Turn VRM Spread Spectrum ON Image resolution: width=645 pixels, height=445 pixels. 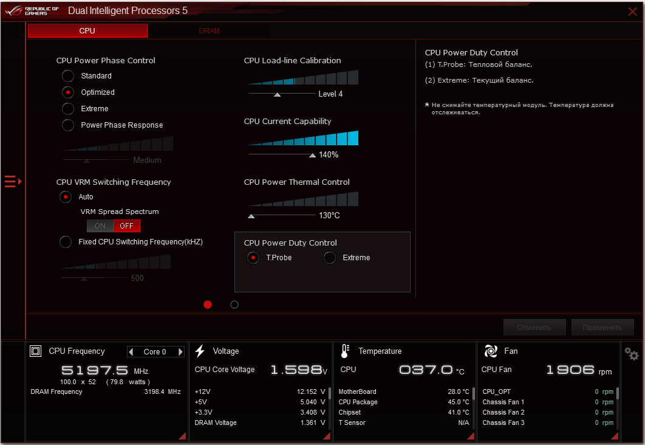[x=100, y=226]
